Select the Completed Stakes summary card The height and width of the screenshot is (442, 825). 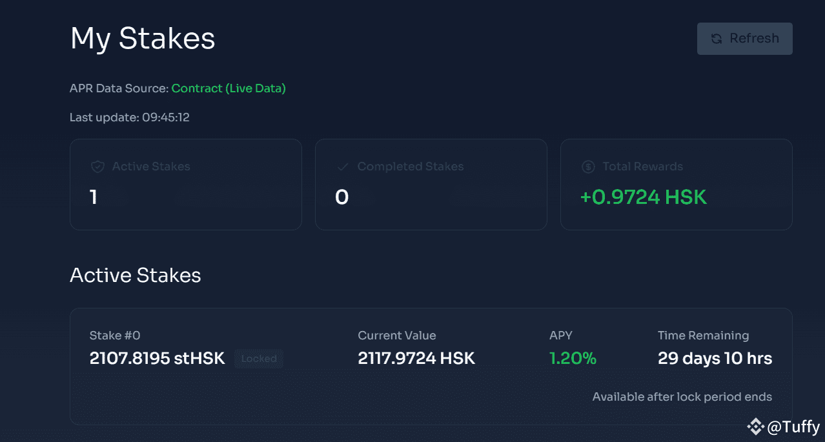point(431,184)
